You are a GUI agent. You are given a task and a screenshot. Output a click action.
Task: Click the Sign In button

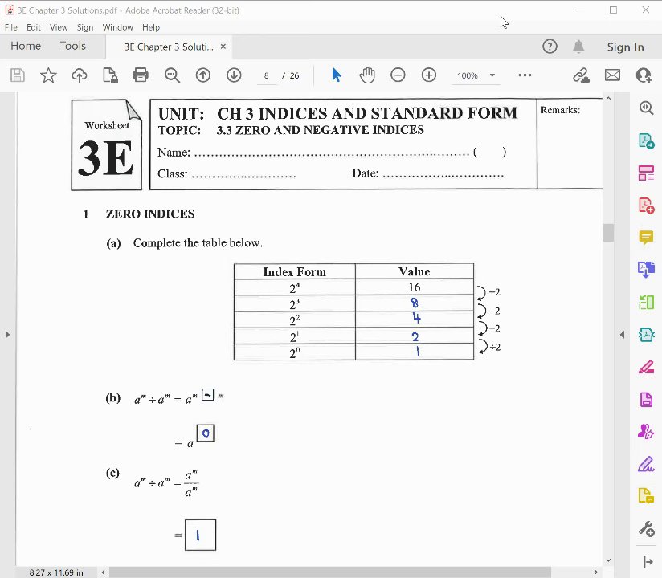tap(625, 47)
